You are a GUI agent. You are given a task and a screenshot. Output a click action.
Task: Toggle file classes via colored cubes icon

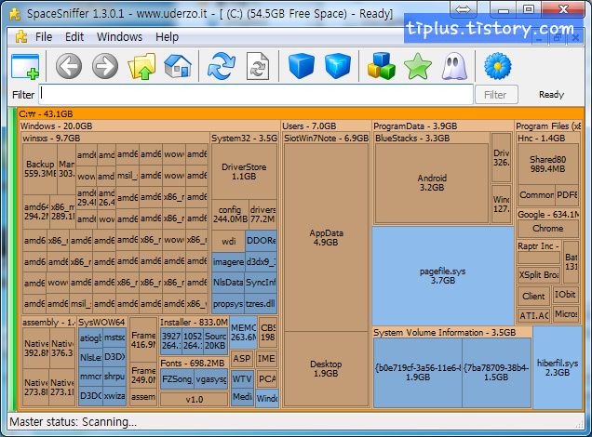pos(382,66)
